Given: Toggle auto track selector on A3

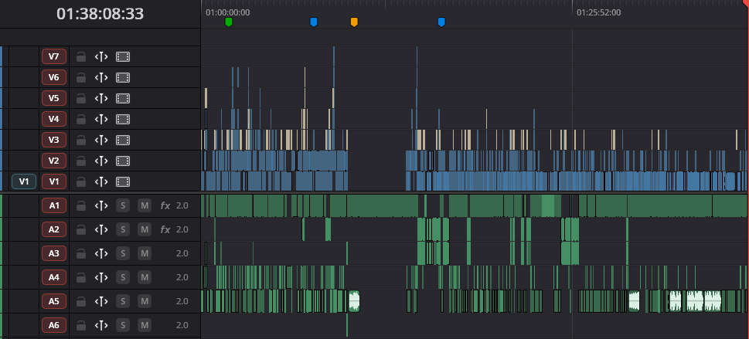Looking at the screenshot, I should point(101,253).
